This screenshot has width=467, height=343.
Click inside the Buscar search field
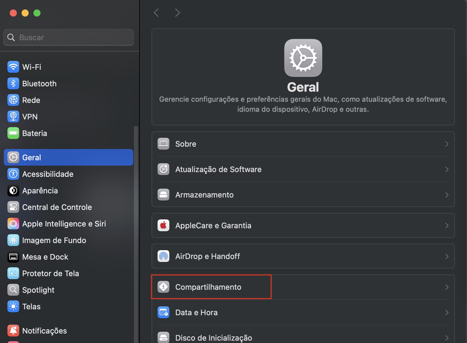coord(68,37)
